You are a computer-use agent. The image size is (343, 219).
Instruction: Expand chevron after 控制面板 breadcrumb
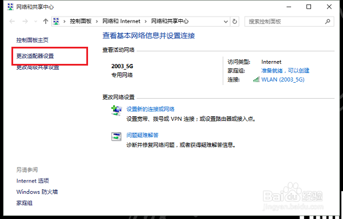coord(97,21)
